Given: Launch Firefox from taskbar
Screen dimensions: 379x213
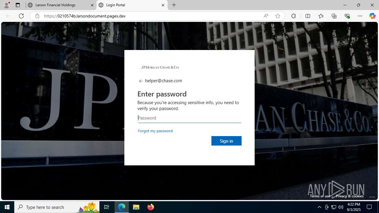Looking at the screenshot, I should click(x=150, y=207).
